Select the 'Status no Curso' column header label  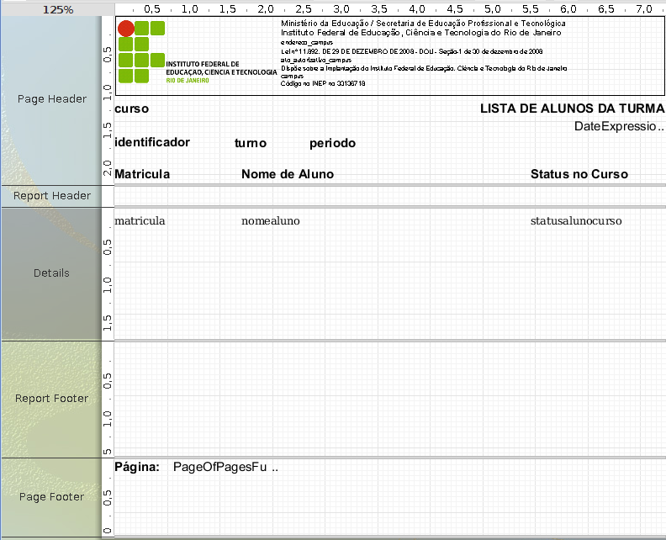tap(579, 174)
